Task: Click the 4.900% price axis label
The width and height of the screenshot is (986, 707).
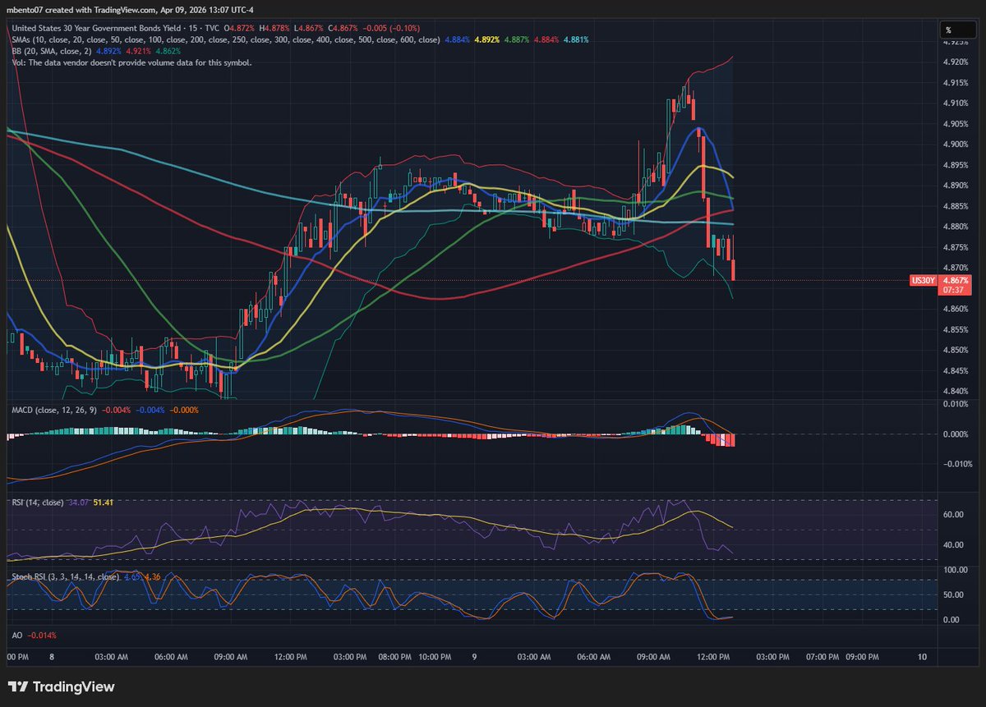Action: 956,145
